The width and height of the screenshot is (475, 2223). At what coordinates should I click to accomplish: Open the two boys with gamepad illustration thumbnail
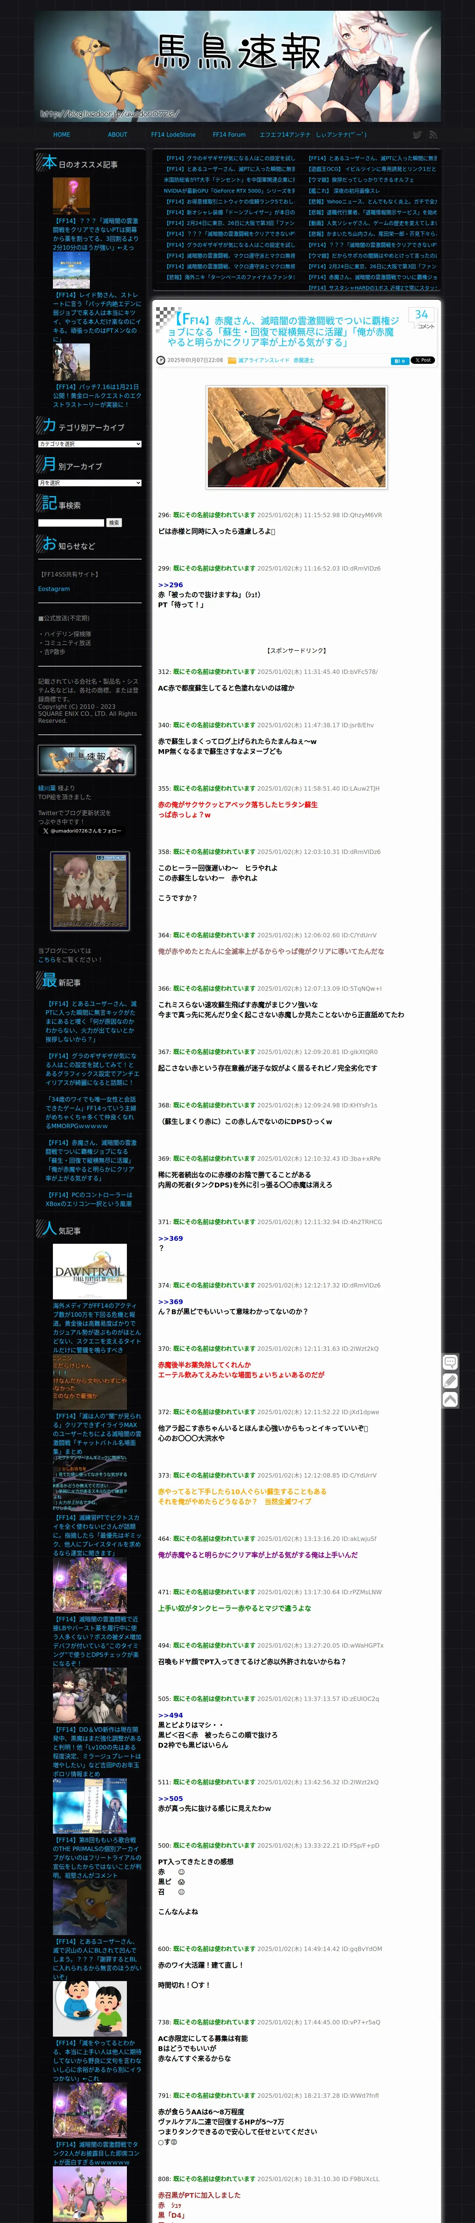click(90, 2008)
